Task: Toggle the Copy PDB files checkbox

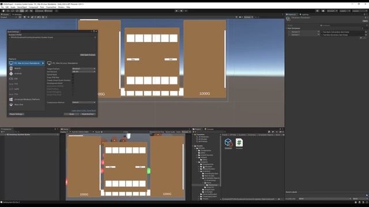Action: tap(73, 77)
